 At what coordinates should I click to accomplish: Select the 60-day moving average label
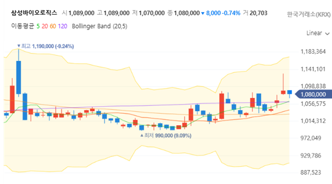pyautogui.click(x=53, y=26)
